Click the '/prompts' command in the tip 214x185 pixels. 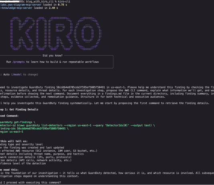coord(18,62)
